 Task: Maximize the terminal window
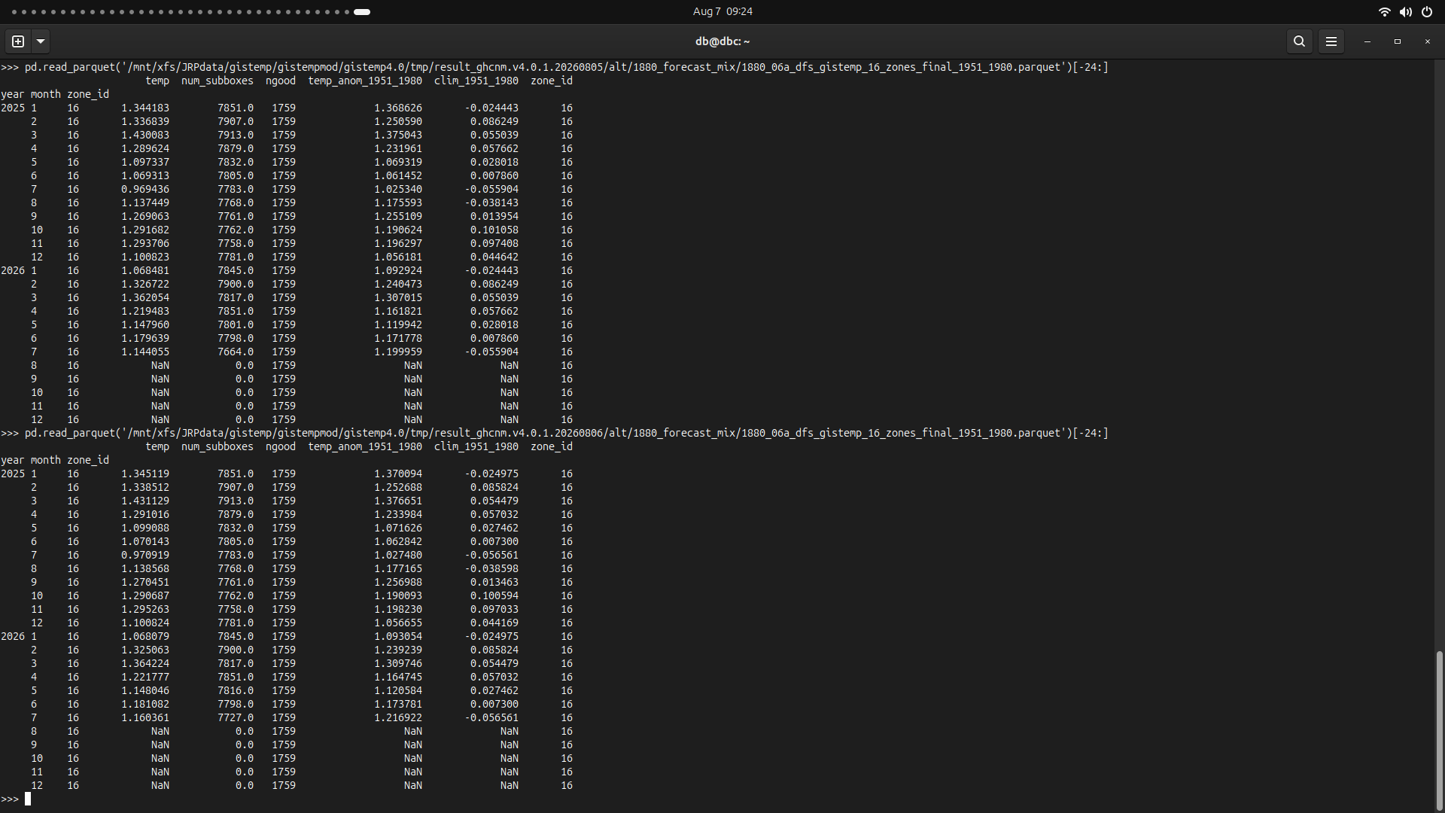coord(1397,41)
